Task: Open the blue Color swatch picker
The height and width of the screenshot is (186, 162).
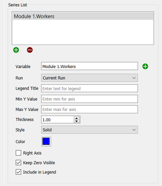Action: click(46, 141)
